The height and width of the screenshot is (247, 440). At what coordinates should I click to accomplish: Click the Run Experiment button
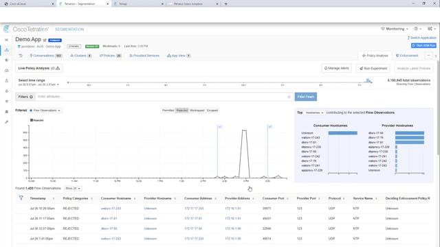pyautogui.click(x=373, y=68)
